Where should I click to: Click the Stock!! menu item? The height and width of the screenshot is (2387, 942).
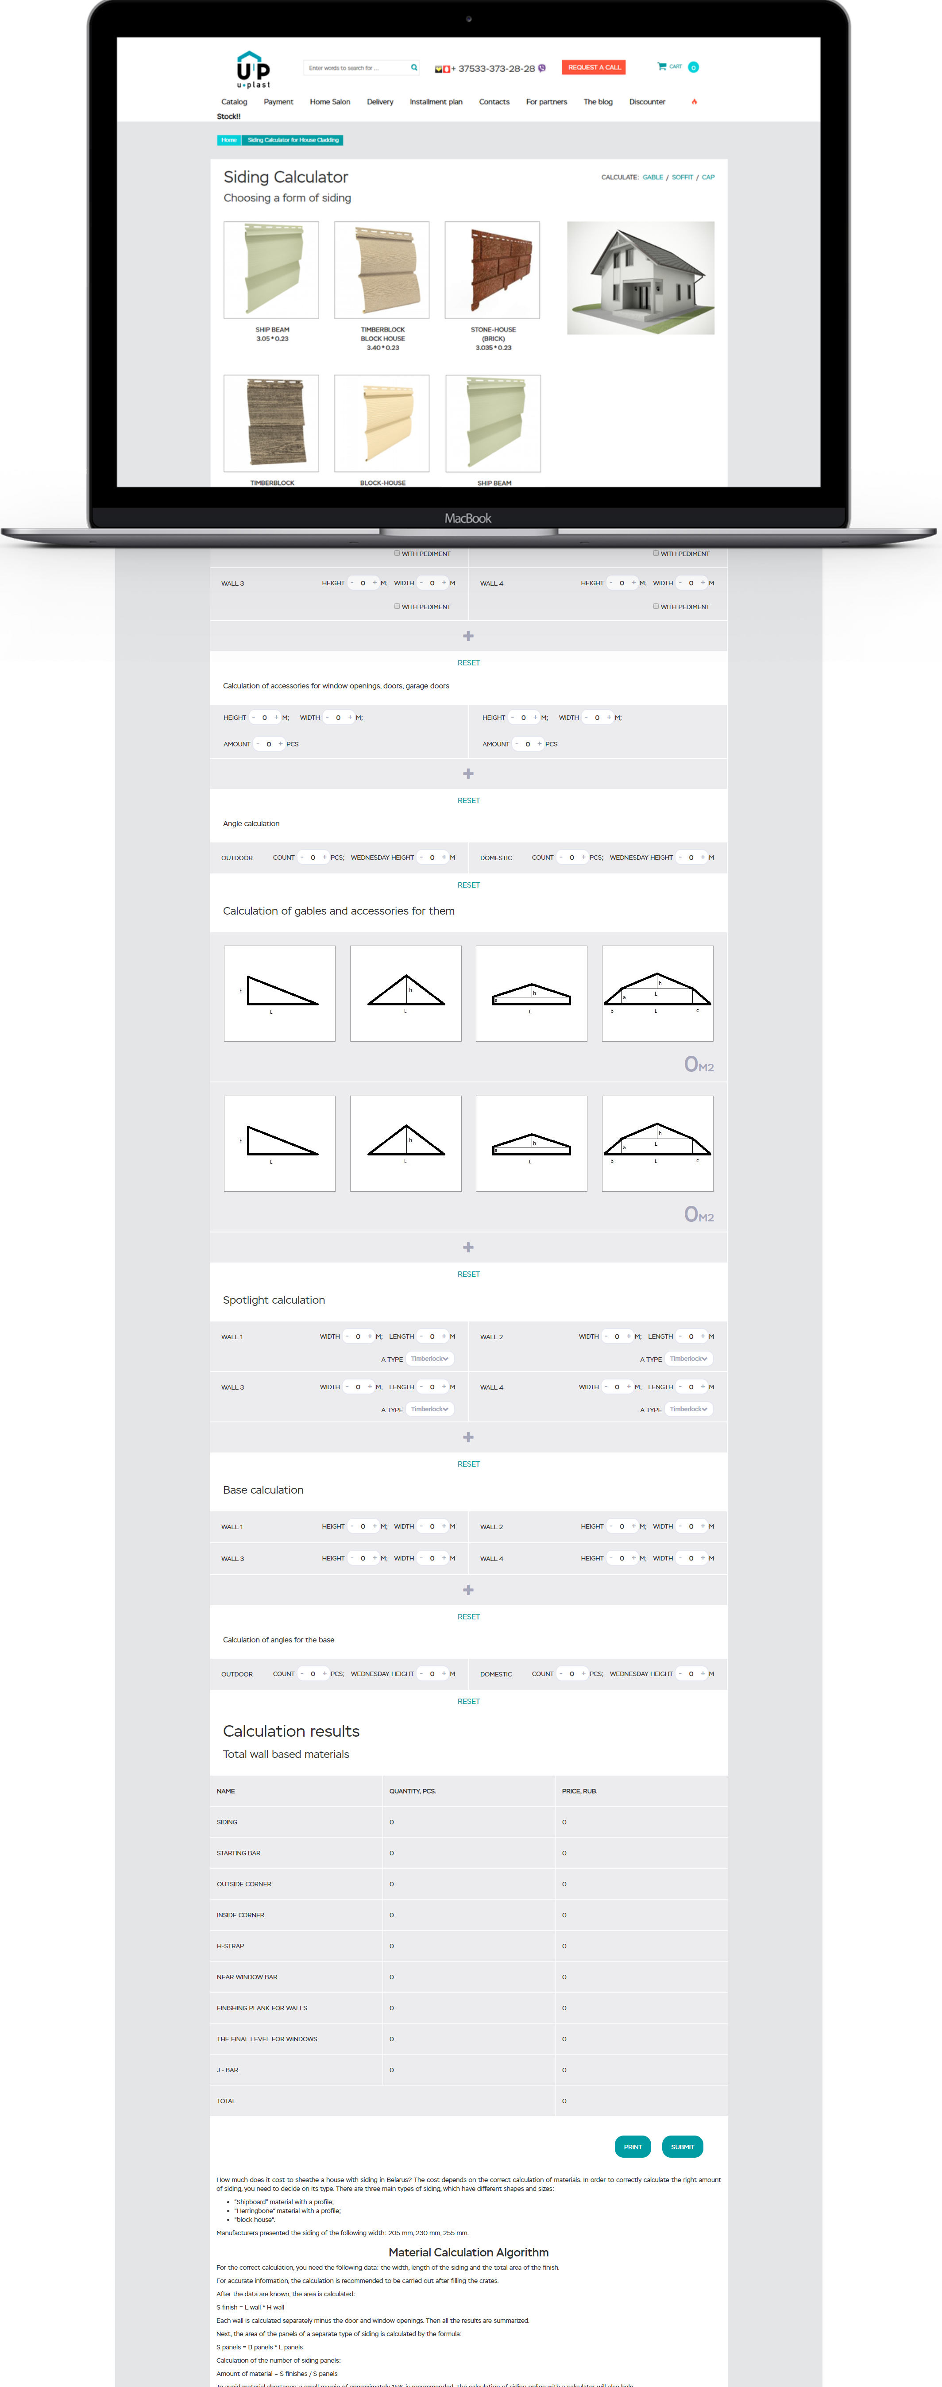pyautogui.click(x=229, y=117)
